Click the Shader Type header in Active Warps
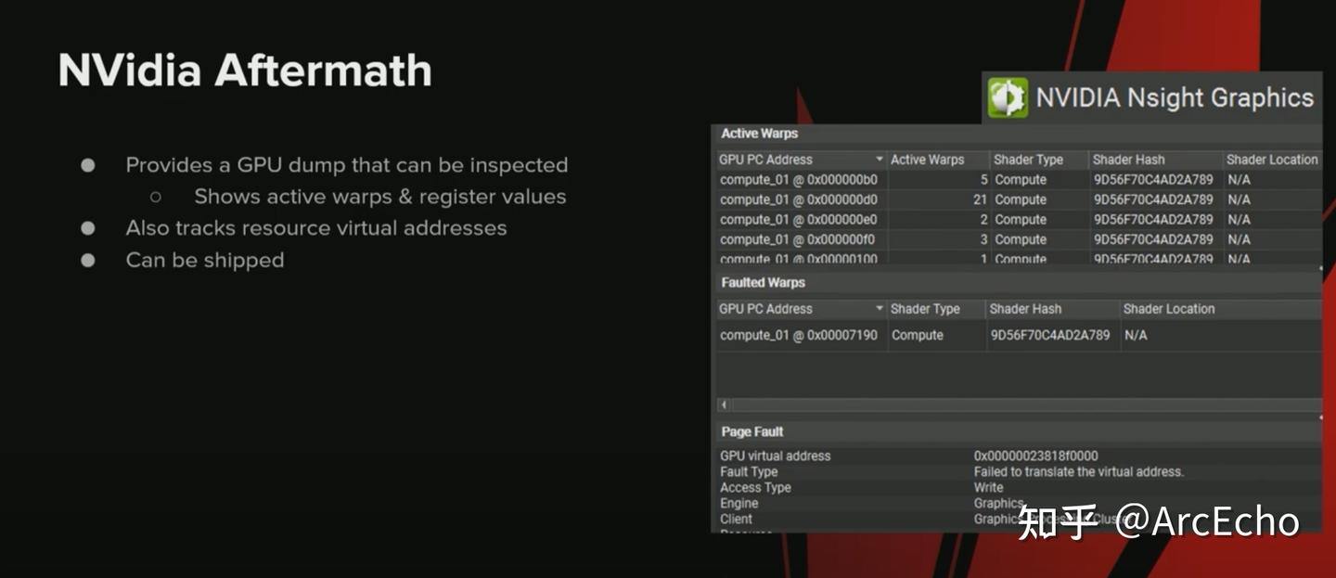The image size is (1336, 578). pos(1028,160)
